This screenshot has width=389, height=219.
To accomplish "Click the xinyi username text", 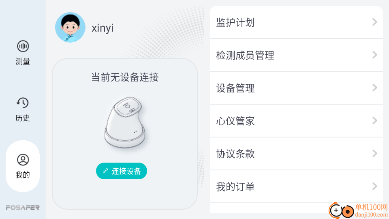I will [x=103, y=28].
